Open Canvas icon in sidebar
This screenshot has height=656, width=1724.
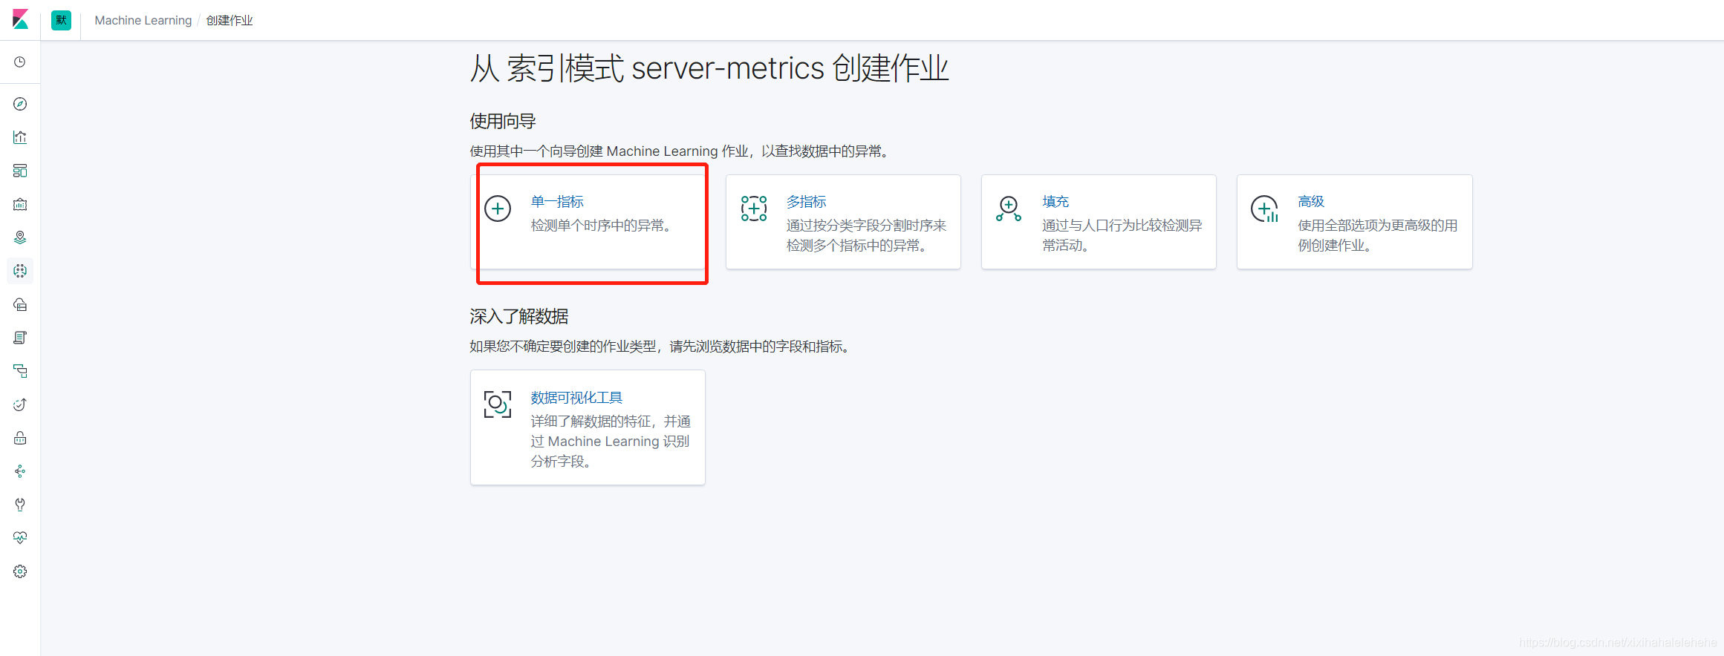20,204
